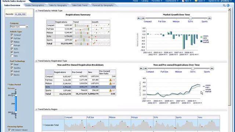Open the Catalog link in header
This screenshot has height=132, width=235.
[145, 1]
